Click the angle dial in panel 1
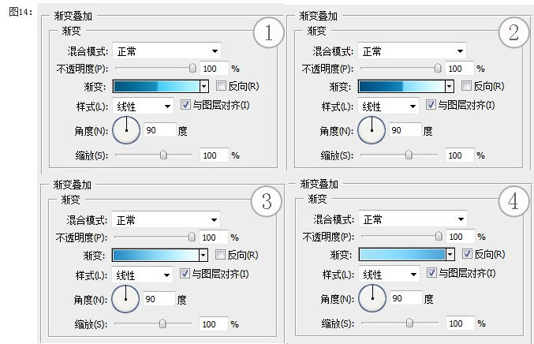This screenshot has width=534, height=344. click(125, 129)
